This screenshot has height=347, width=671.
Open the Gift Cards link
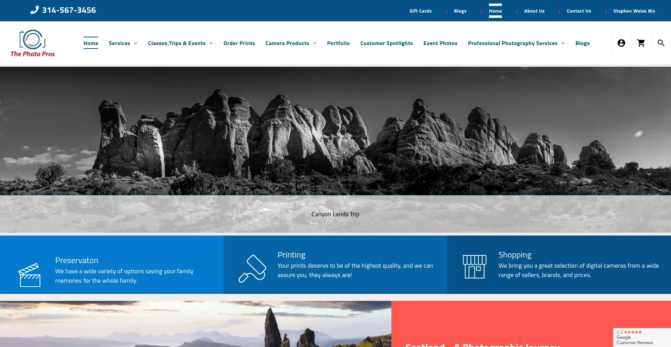point(420,11)
